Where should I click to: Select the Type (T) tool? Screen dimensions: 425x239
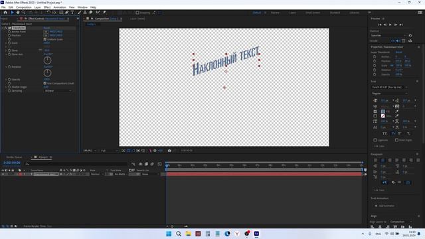(x=72, y=13)
